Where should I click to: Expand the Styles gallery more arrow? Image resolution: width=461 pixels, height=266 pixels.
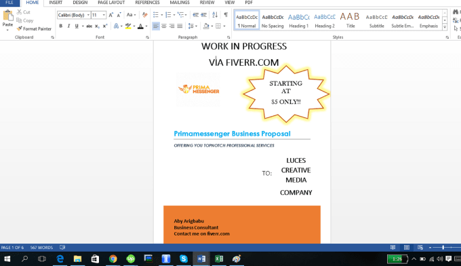tap(445, 27)
